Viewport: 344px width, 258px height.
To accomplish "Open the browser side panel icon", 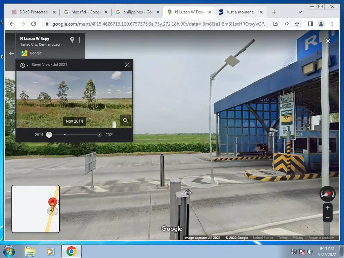I will point(310,24).
